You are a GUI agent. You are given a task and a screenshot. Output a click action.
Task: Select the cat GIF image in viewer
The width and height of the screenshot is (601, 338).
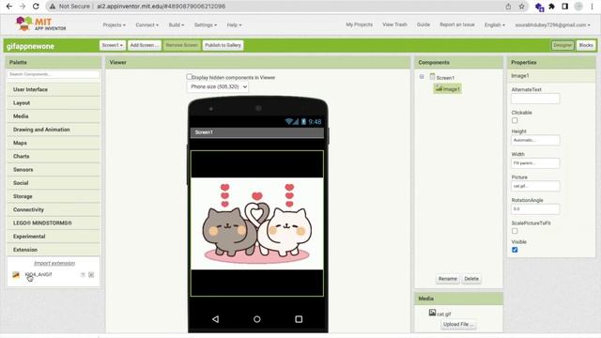[256, 223]
